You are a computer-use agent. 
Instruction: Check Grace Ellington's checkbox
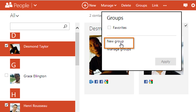pos(6,75)
